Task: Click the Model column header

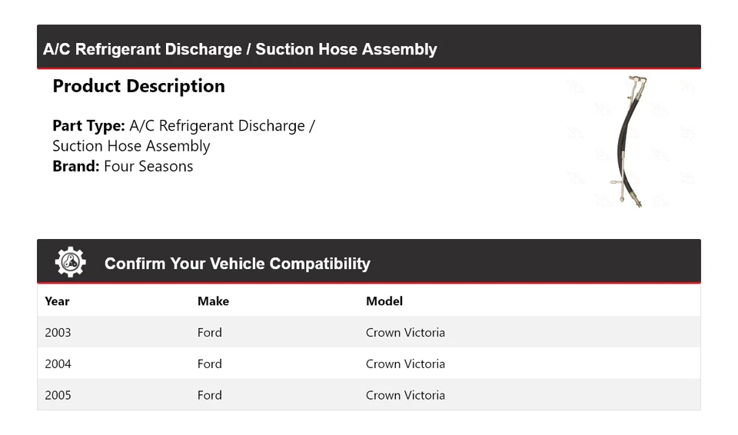Action: point(384,301)
